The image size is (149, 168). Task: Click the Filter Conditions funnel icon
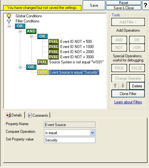9,21
